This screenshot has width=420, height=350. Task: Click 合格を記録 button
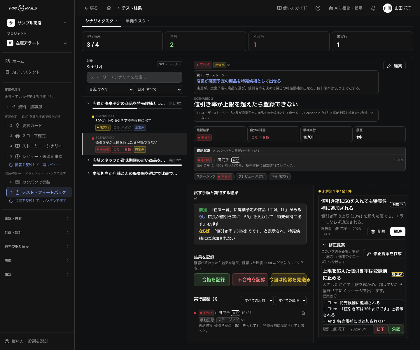click(212, 280)
